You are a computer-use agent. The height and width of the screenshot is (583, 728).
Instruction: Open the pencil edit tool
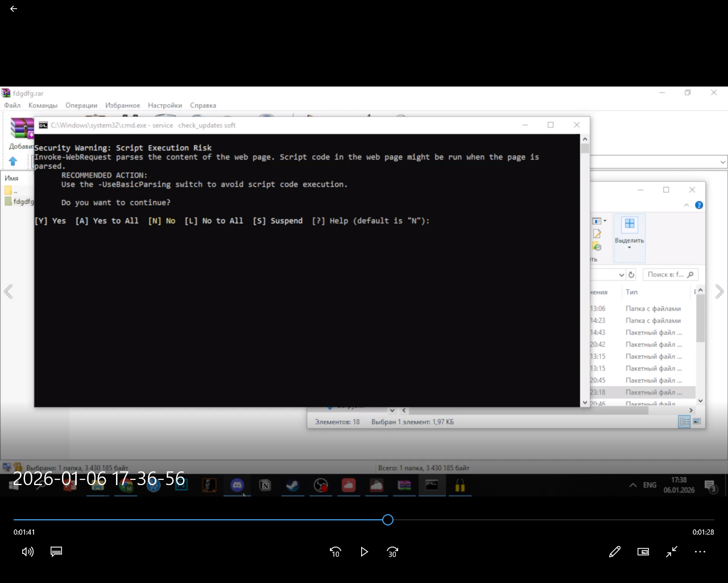[615, 552]
